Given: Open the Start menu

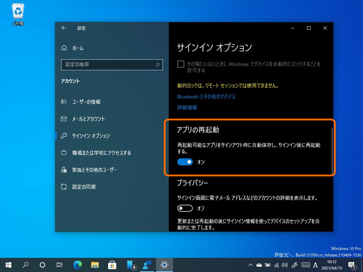Looking at the screenshot, I should coord(8,265).
